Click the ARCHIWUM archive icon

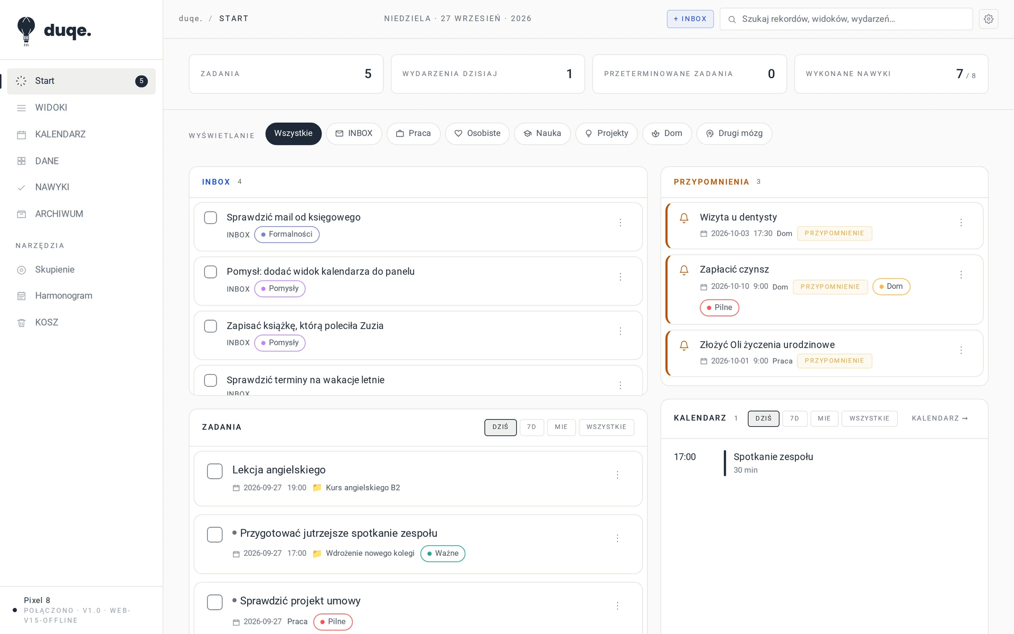22,215
